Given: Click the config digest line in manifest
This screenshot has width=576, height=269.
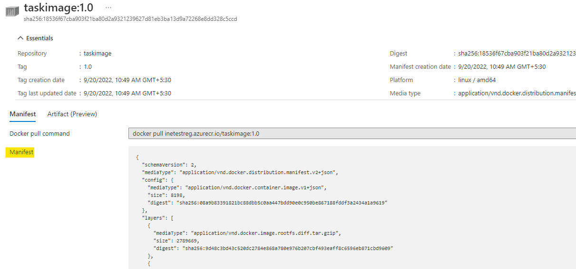Looking at the screenshot, I should [x=267, y=203].
